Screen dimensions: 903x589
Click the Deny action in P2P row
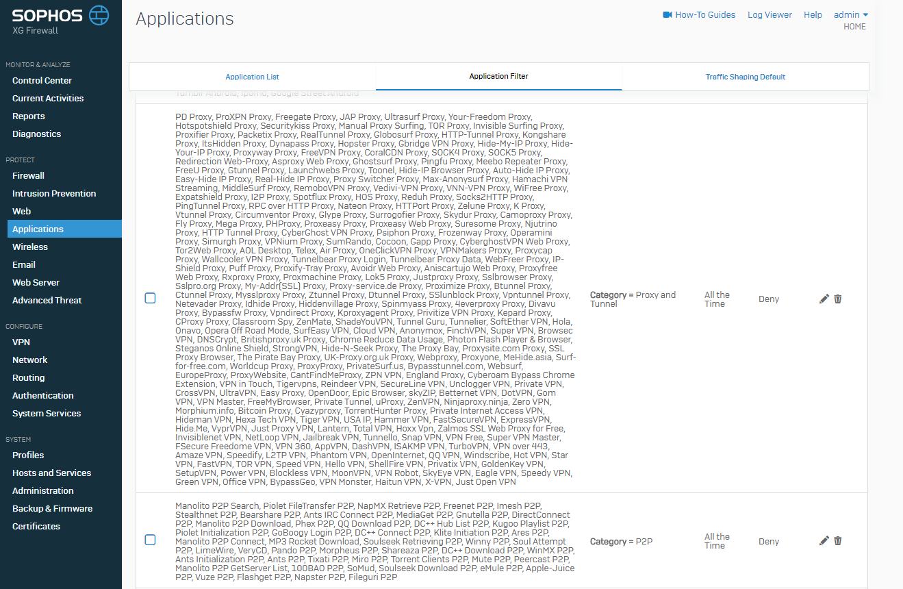pyautogui.click(x=769, y=541)
